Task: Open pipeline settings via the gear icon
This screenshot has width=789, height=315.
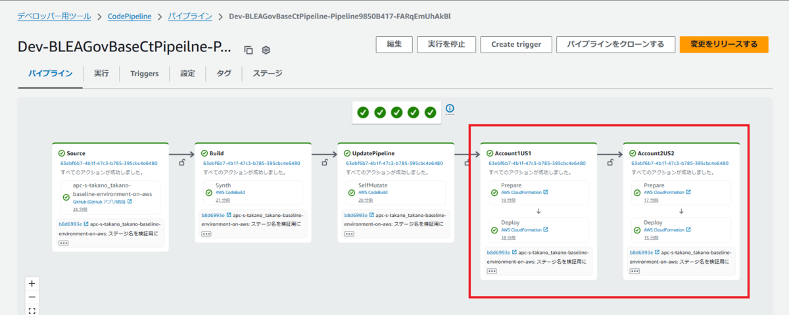Action: pos(266,50)
